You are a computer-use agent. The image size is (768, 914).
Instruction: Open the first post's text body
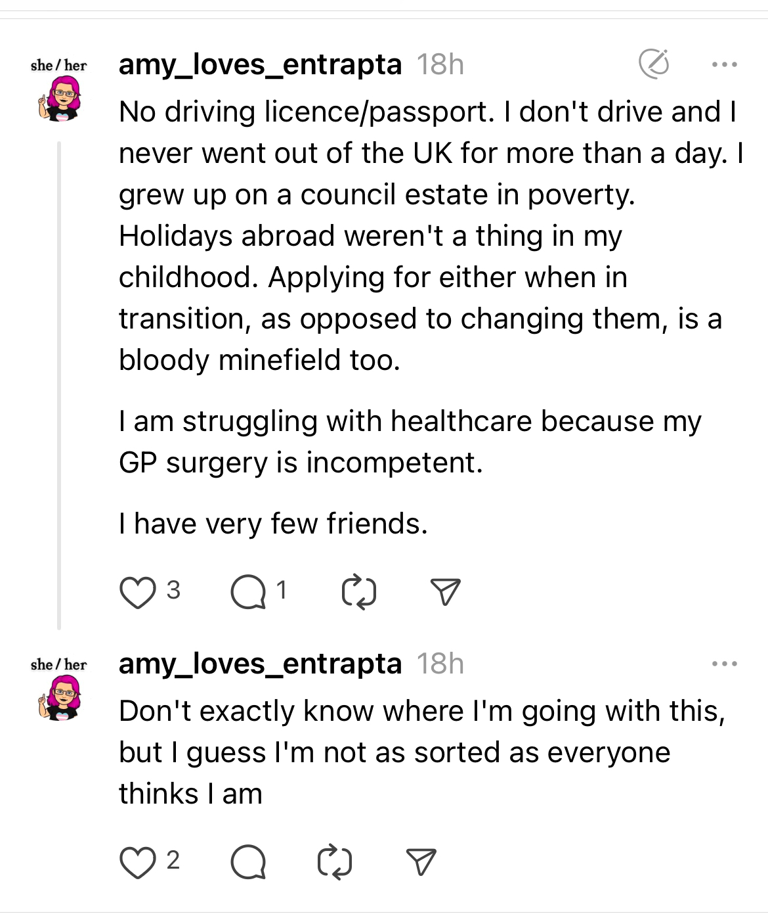(420, 237)
